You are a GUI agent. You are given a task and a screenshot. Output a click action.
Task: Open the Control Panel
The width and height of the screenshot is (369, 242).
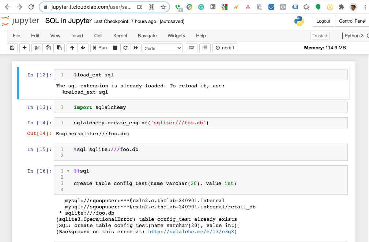352,21
